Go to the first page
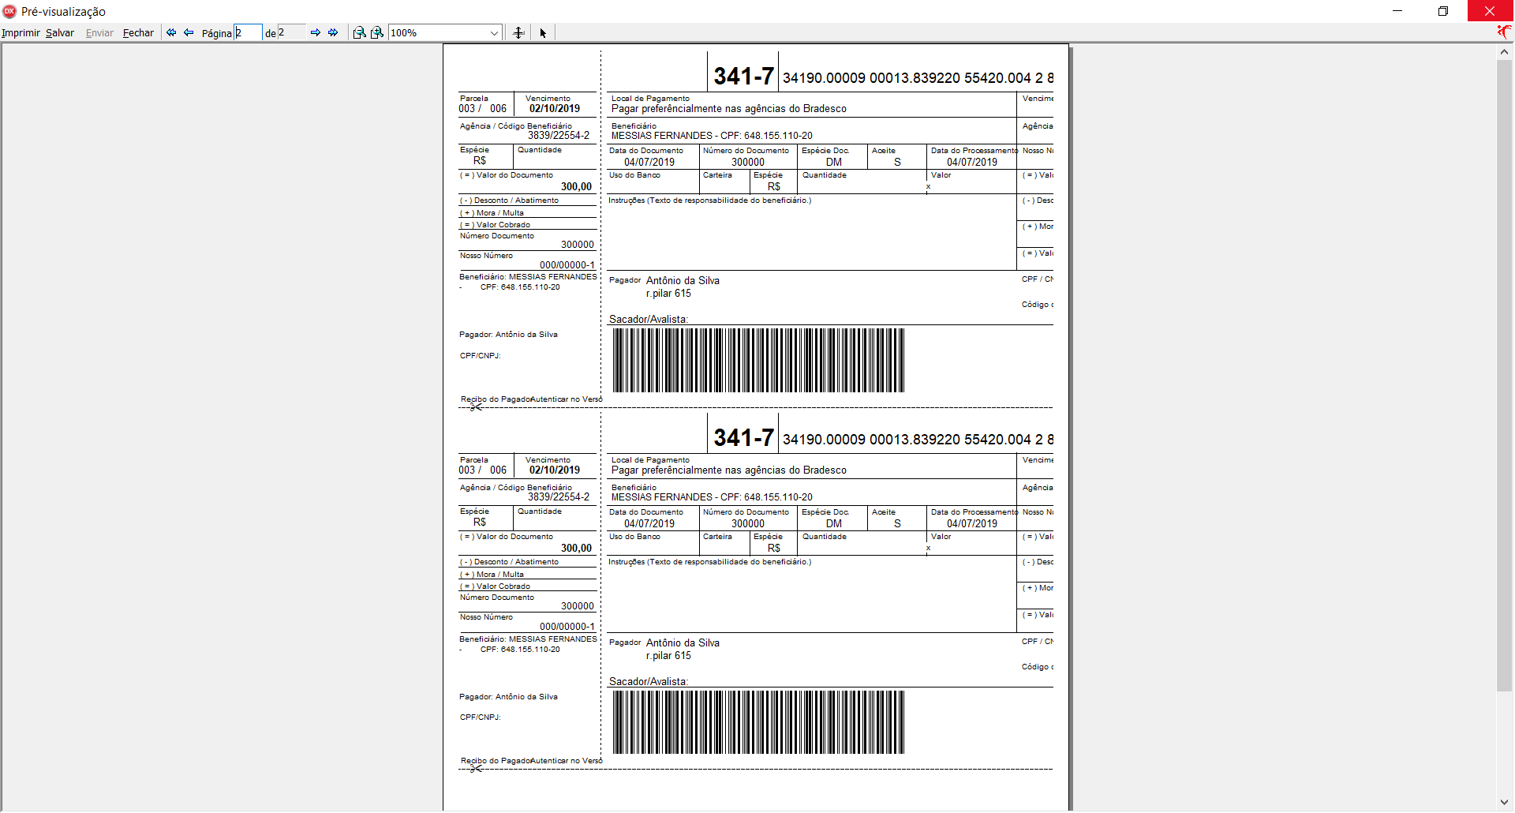This screenshot has width=1515, height=813. pyautogui.click(x=171, y=32)
